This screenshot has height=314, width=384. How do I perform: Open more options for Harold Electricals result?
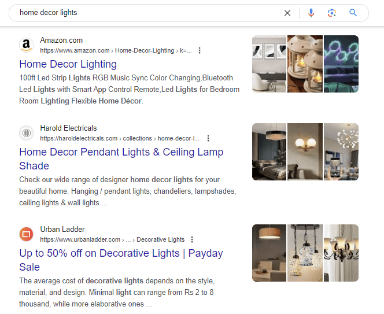(208, 138)
